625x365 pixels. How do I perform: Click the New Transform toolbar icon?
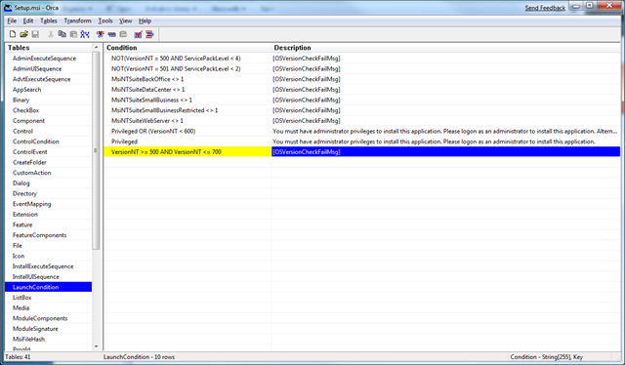(x=100, y=34)
